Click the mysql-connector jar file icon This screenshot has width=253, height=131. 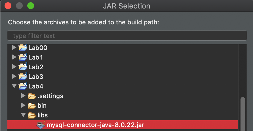point(41,125)
